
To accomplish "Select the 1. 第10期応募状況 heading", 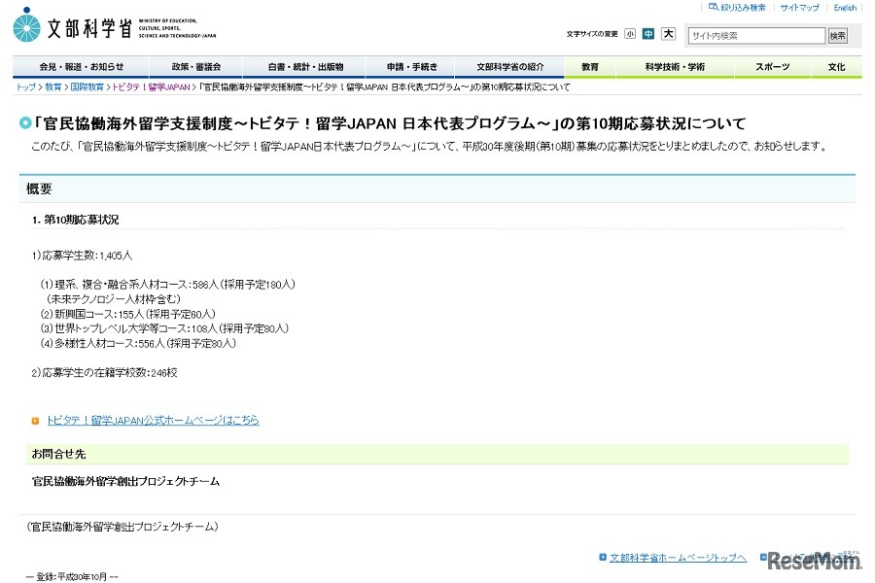I will click(75, 220).
